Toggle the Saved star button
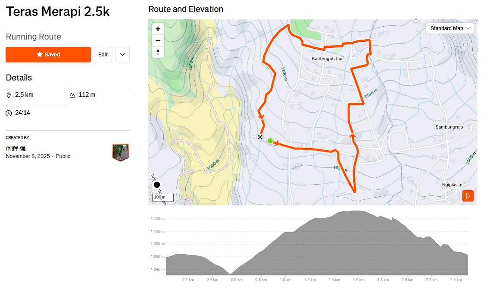Screen dimensions: 493x288 (x=48, y=55)
